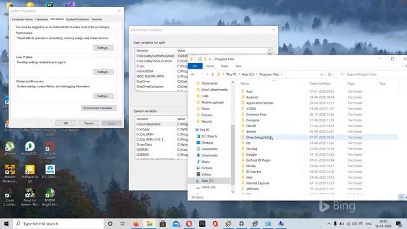Open Firefox from the taskbar
The image size is (407, 229).
(136, 223)
